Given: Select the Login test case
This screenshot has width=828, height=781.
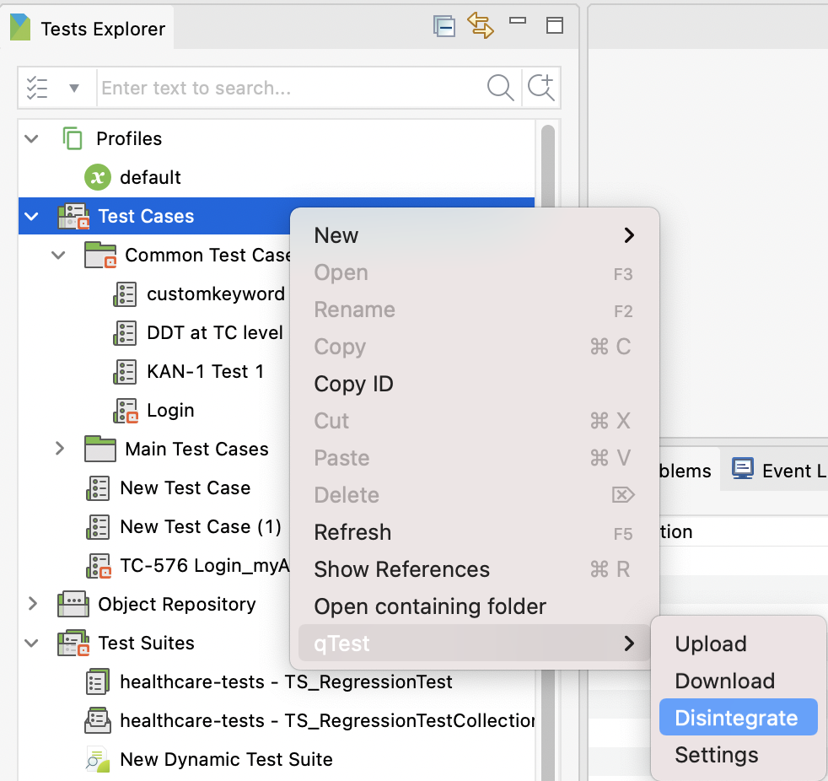Looking at the screenshot, I should click(x=169, y=410).
